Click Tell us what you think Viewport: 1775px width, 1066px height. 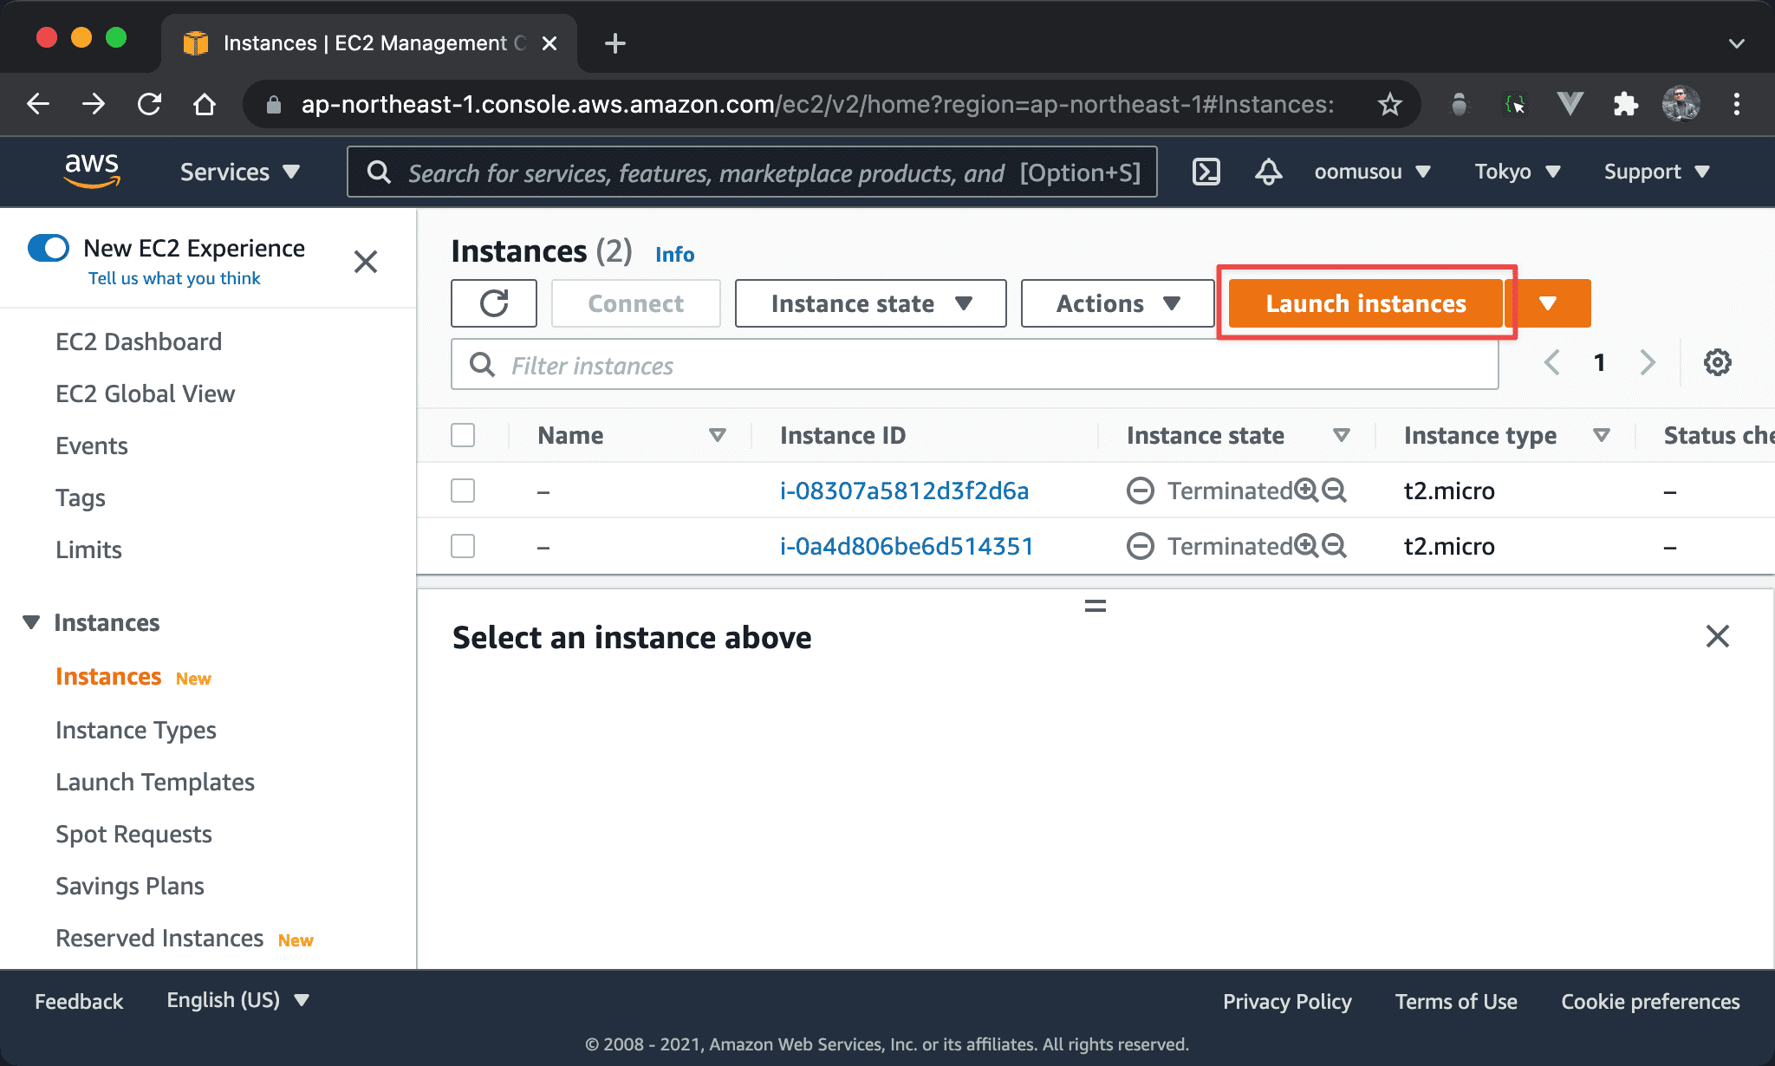(x=174, y=278)
